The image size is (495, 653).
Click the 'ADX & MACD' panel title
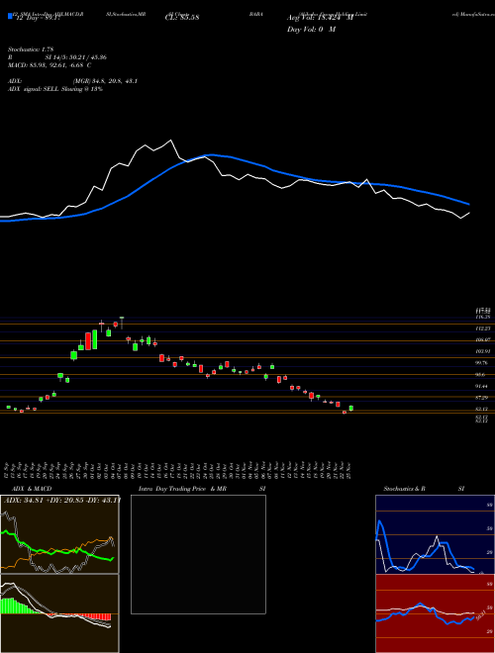pyautogui.click(x=32, y=489)
